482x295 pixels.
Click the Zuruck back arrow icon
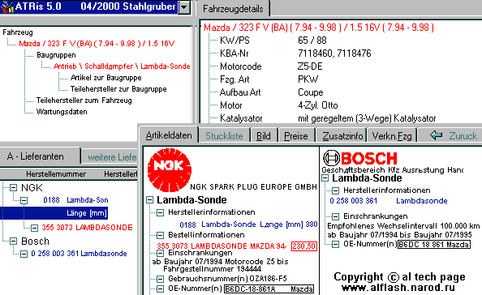click(x=437, y=135)
